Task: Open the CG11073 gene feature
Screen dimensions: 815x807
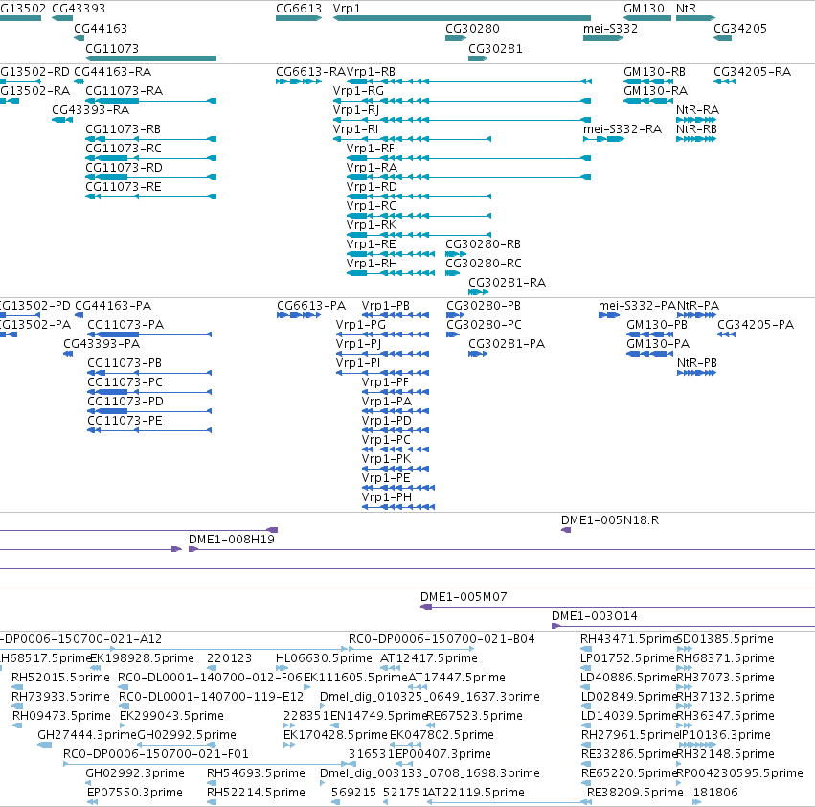Action: [x=150, y=58]
